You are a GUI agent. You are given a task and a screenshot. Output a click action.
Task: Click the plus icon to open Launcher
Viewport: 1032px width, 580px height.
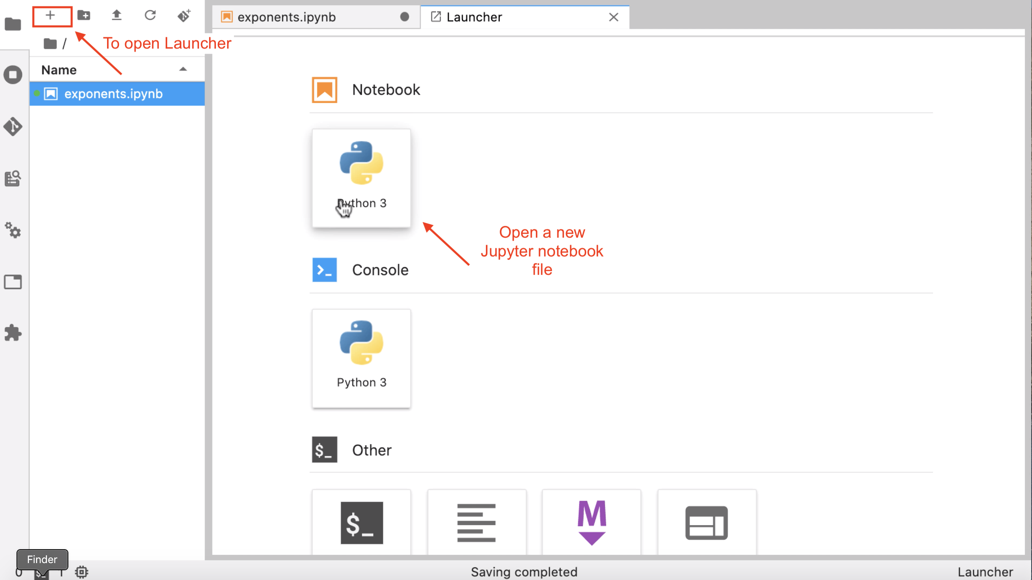click(50, 16)
